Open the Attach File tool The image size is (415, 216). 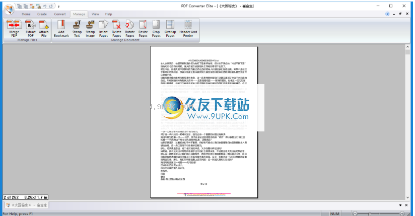pos(44,29)
